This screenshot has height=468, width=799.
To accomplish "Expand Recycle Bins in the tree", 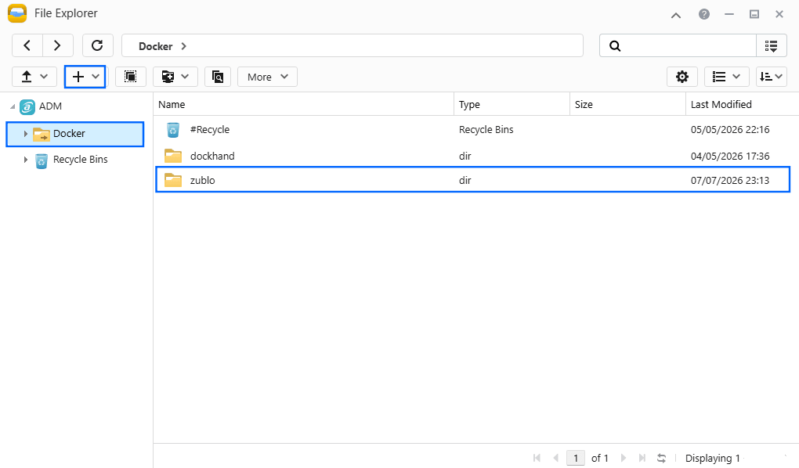I will coord(26,160).
